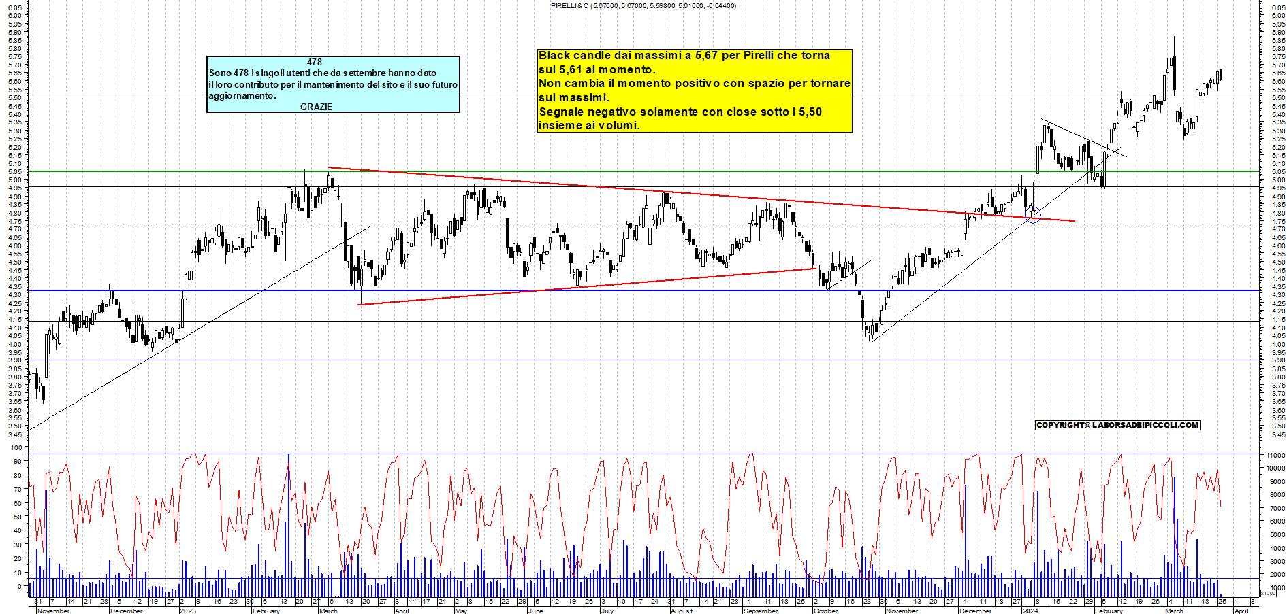Click the '100' oscillator scale label
Screen dimensions: 1287x614
point(16,447)
